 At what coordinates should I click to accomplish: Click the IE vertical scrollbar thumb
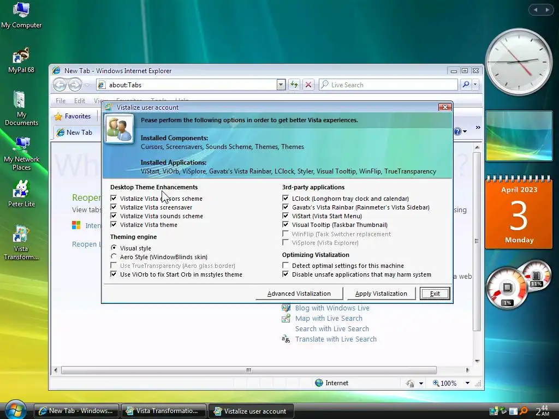click(x=477, y=242)
